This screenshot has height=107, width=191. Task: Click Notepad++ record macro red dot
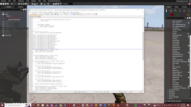click(x=88, y=14)
